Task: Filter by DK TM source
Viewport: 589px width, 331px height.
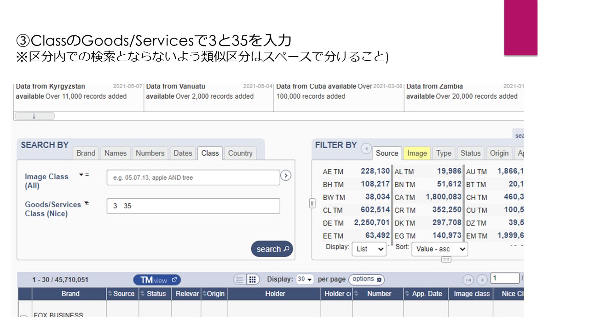Action: pyautogui.click(x=428, y=223)
